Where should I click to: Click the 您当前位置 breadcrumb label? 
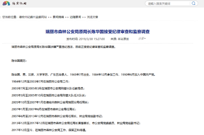[9, 17]
